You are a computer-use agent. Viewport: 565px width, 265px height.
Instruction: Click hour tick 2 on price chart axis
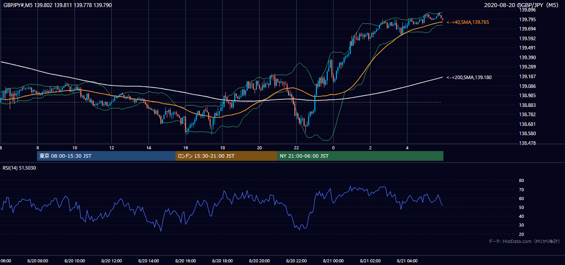click(370, 148)
